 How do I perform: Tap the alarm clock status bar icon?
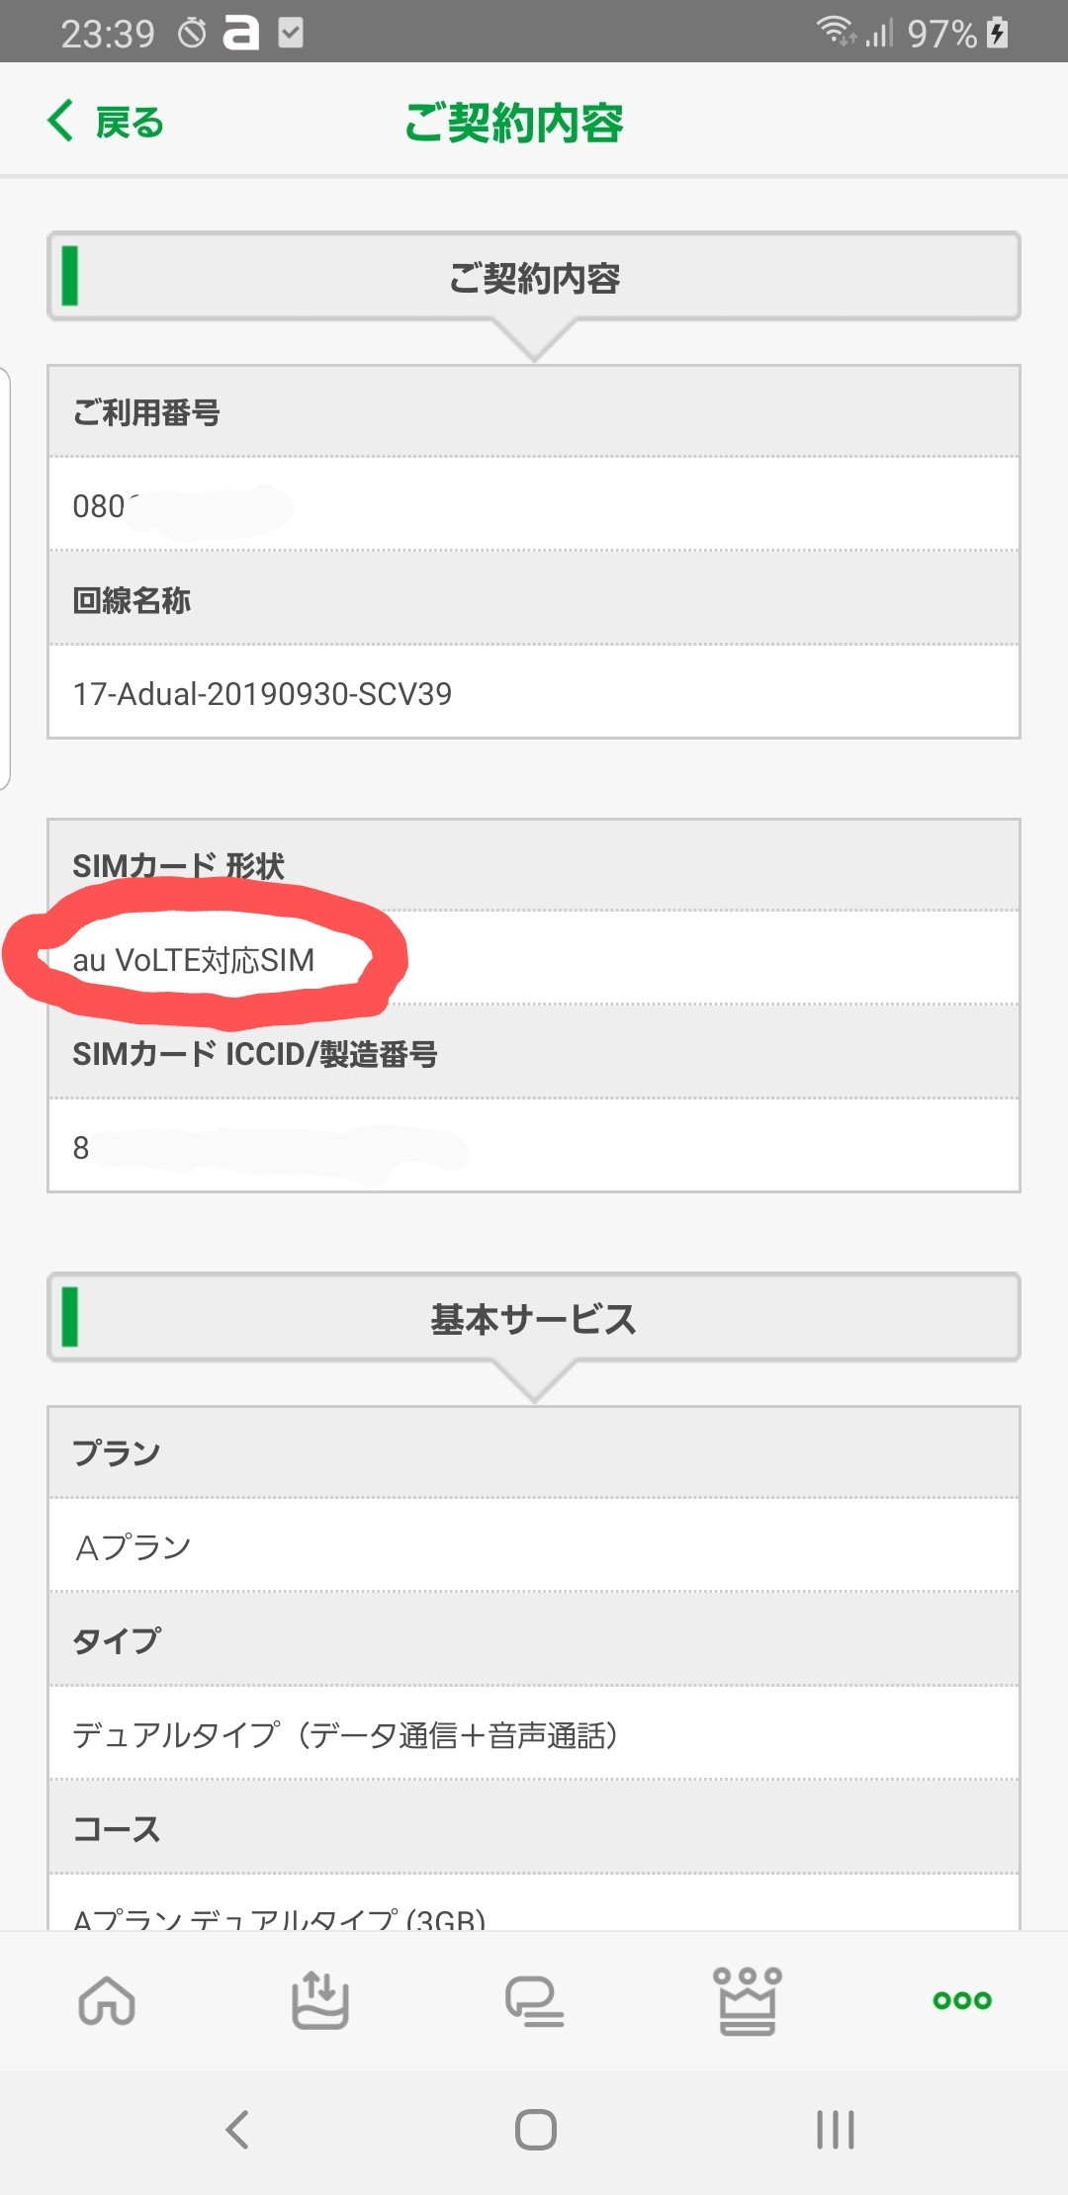pos(192,35)
